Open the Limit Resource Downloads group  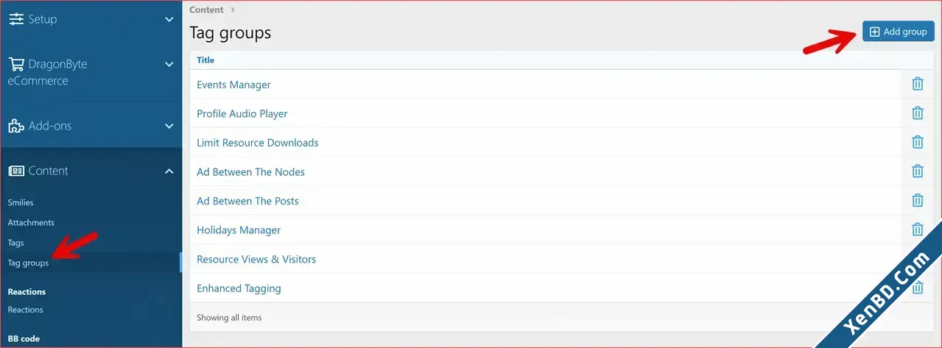tap(258, 143)
